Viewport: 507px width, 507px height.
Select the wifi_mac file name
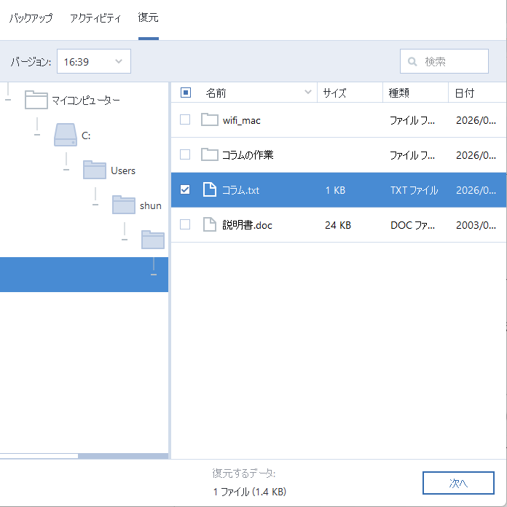point(242,121)
